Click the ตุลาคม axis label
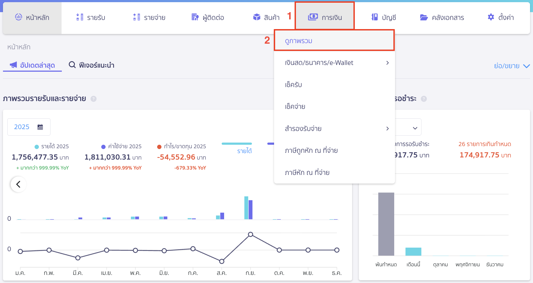 [440, 265]
